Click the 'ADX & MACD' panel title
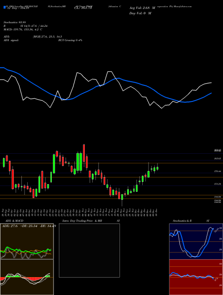This screenshot has width=223, height=295. point(14,221)
